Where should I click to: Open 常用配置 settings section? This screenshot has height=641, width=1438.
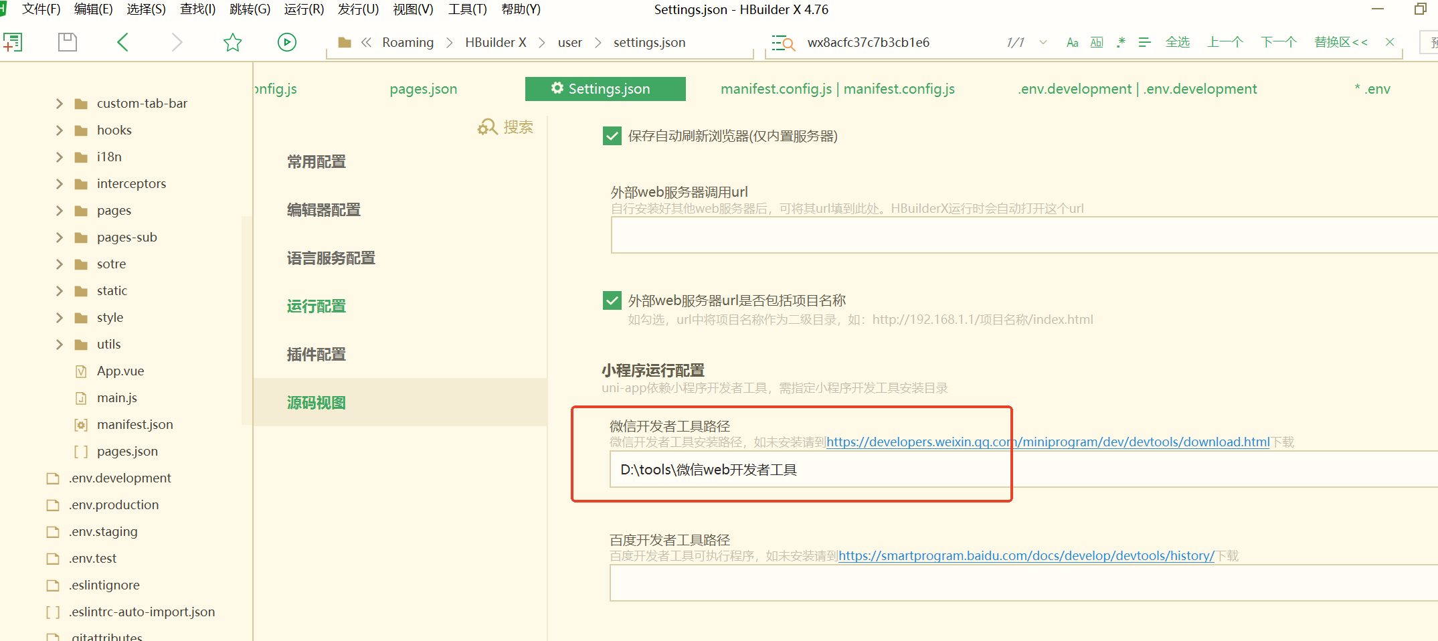[x=317, y=162]
